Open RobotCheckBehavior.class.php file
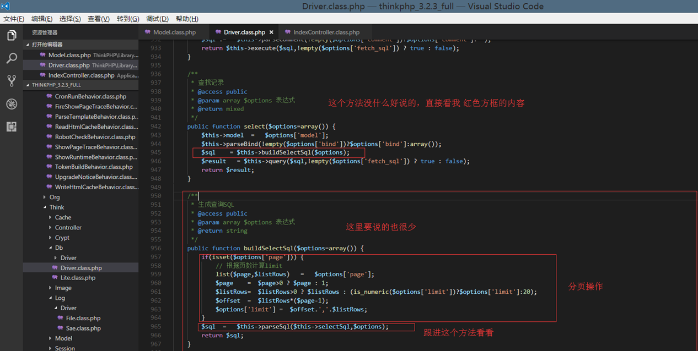Screen dimensions: 698x351 click(95, 137)
